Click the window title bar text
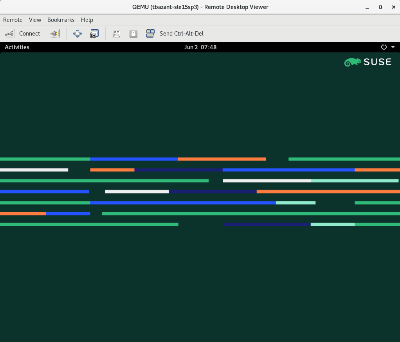 [200, 7]
